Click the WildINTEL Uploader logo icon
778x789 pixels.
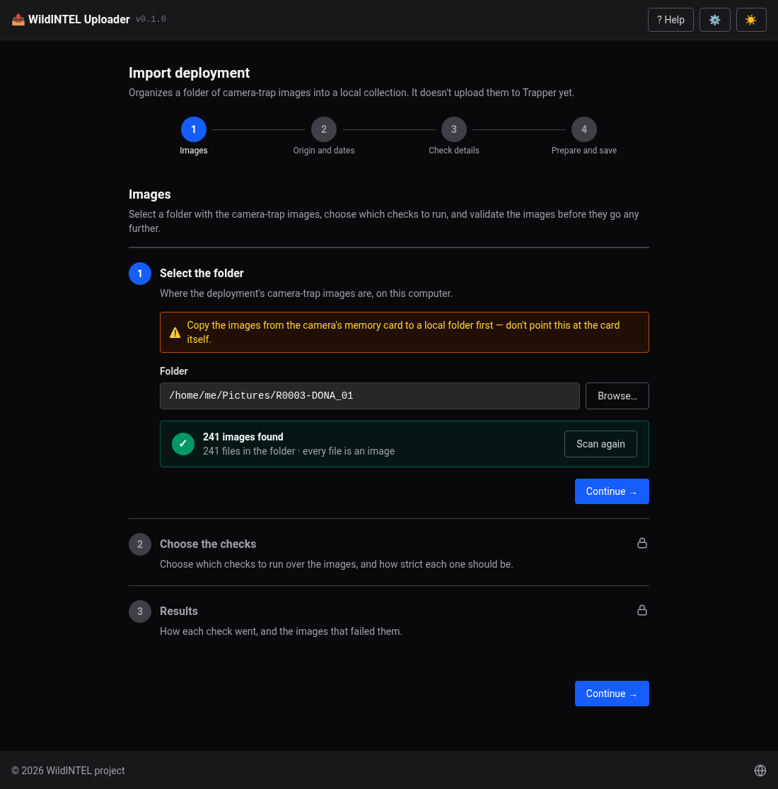coord(18,19)
